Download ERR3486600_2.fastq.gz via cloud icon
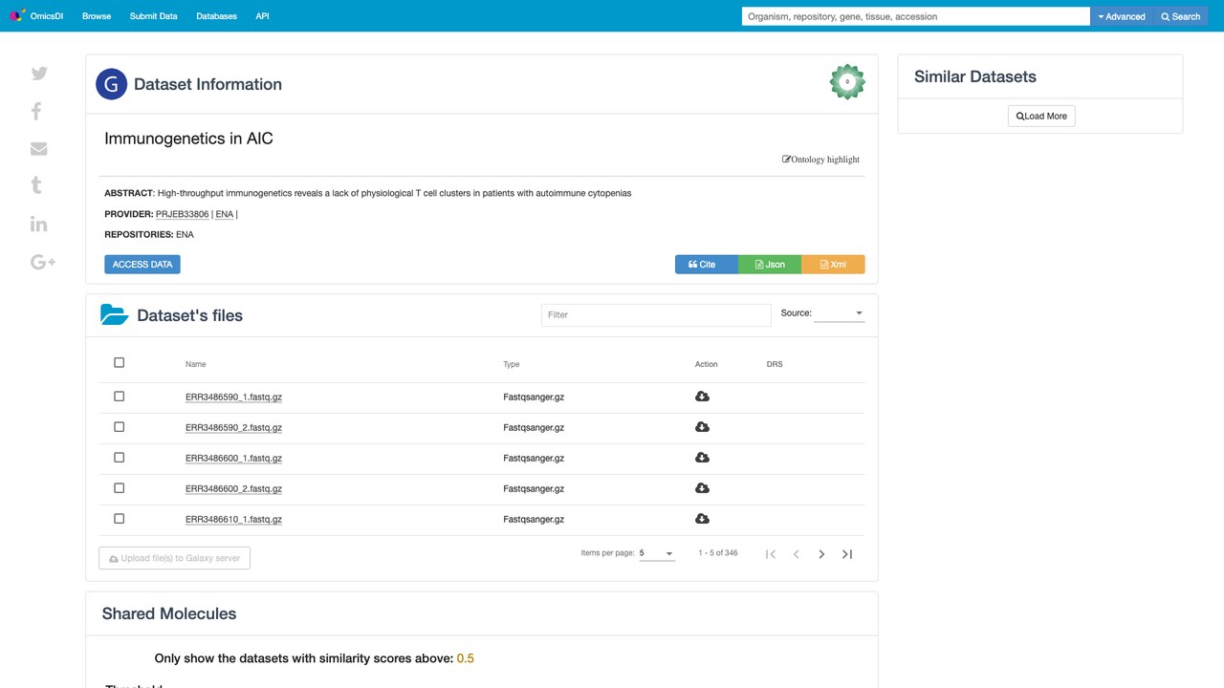Screen dimensions: 1224x688 click(702, 488)
